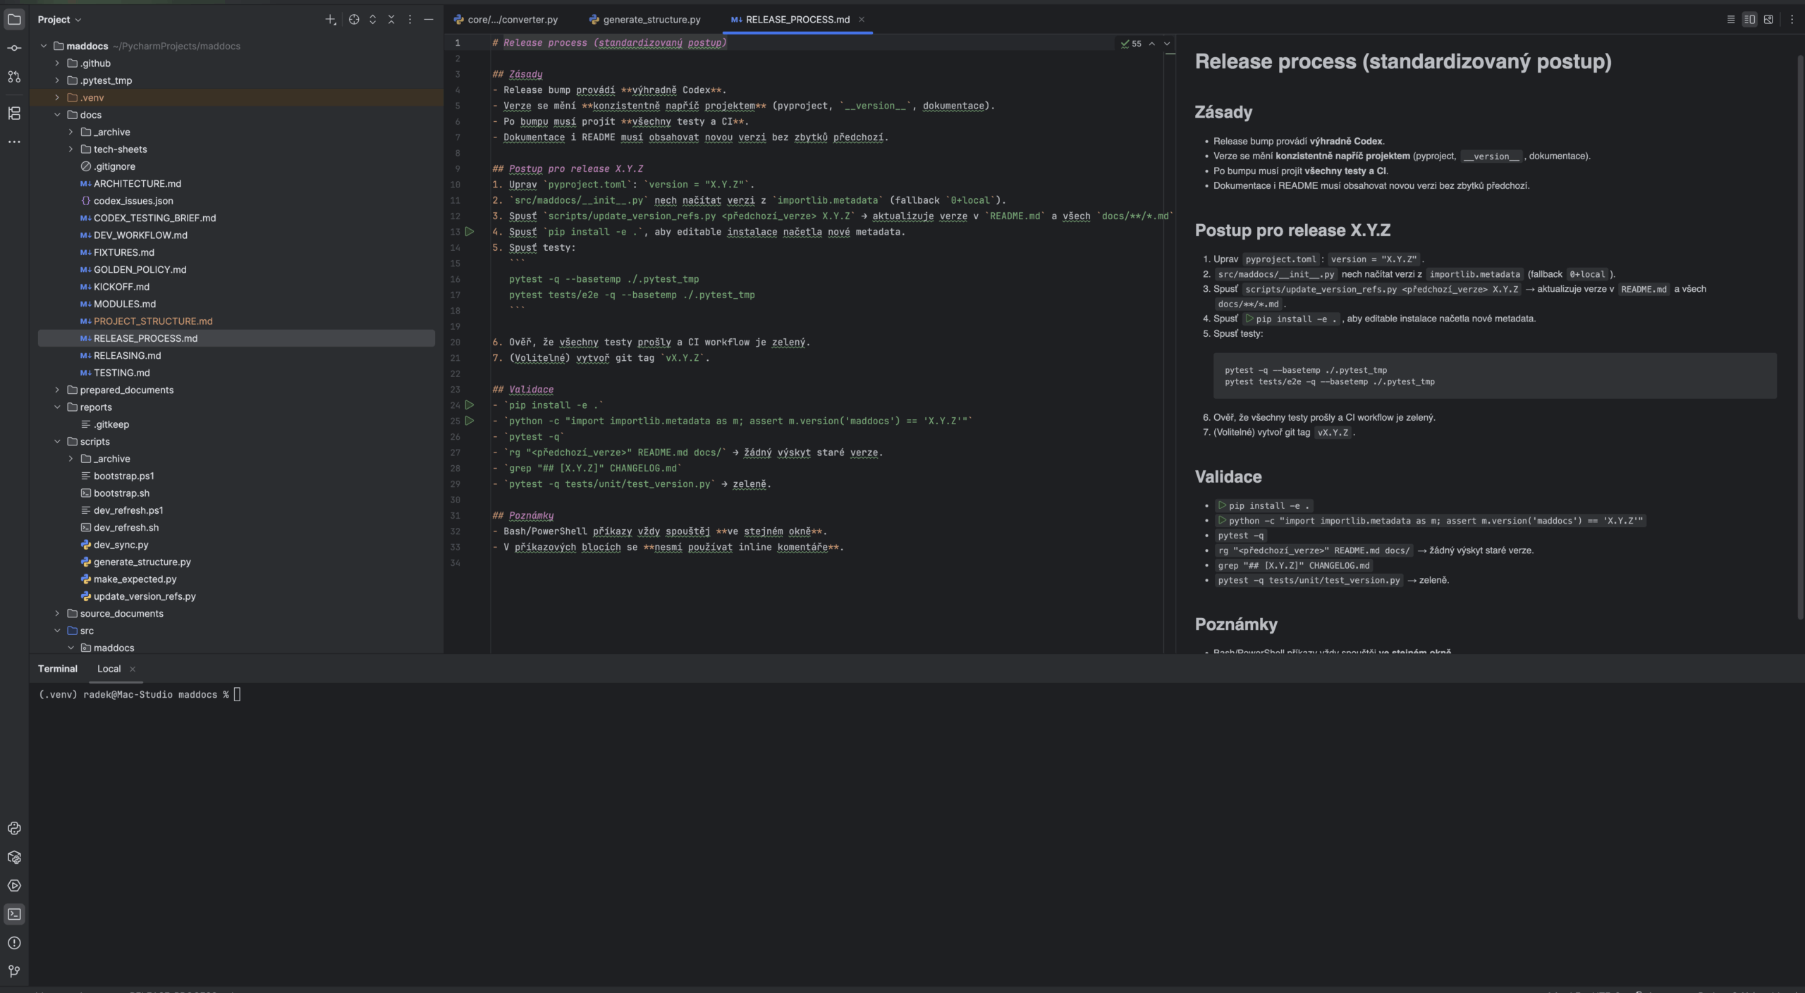Open the Git tool window icon
Image resolution: width=1805 pixels, height=993 pixels.
(x=14, y=971)
